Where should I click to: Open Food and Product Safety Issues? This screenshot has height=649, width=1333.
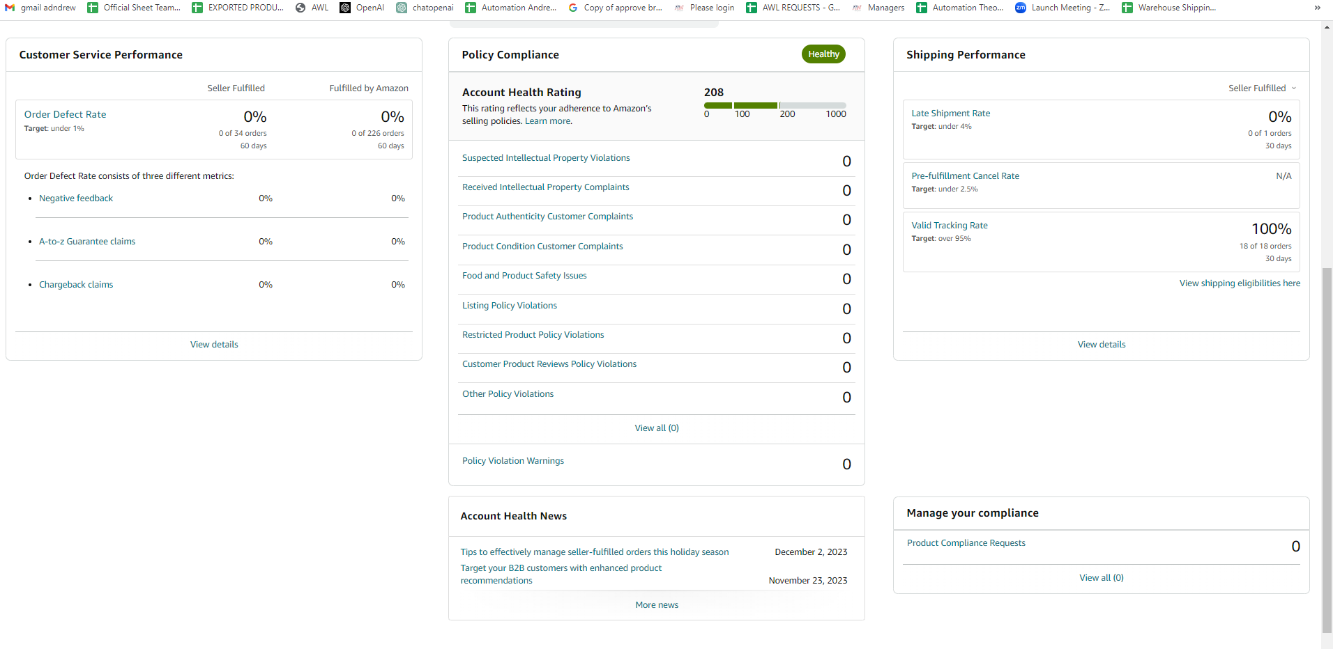[x=524, y=276]
